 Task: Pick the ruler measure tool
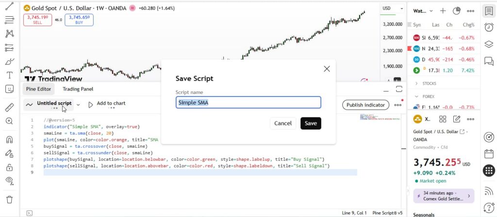9,107
